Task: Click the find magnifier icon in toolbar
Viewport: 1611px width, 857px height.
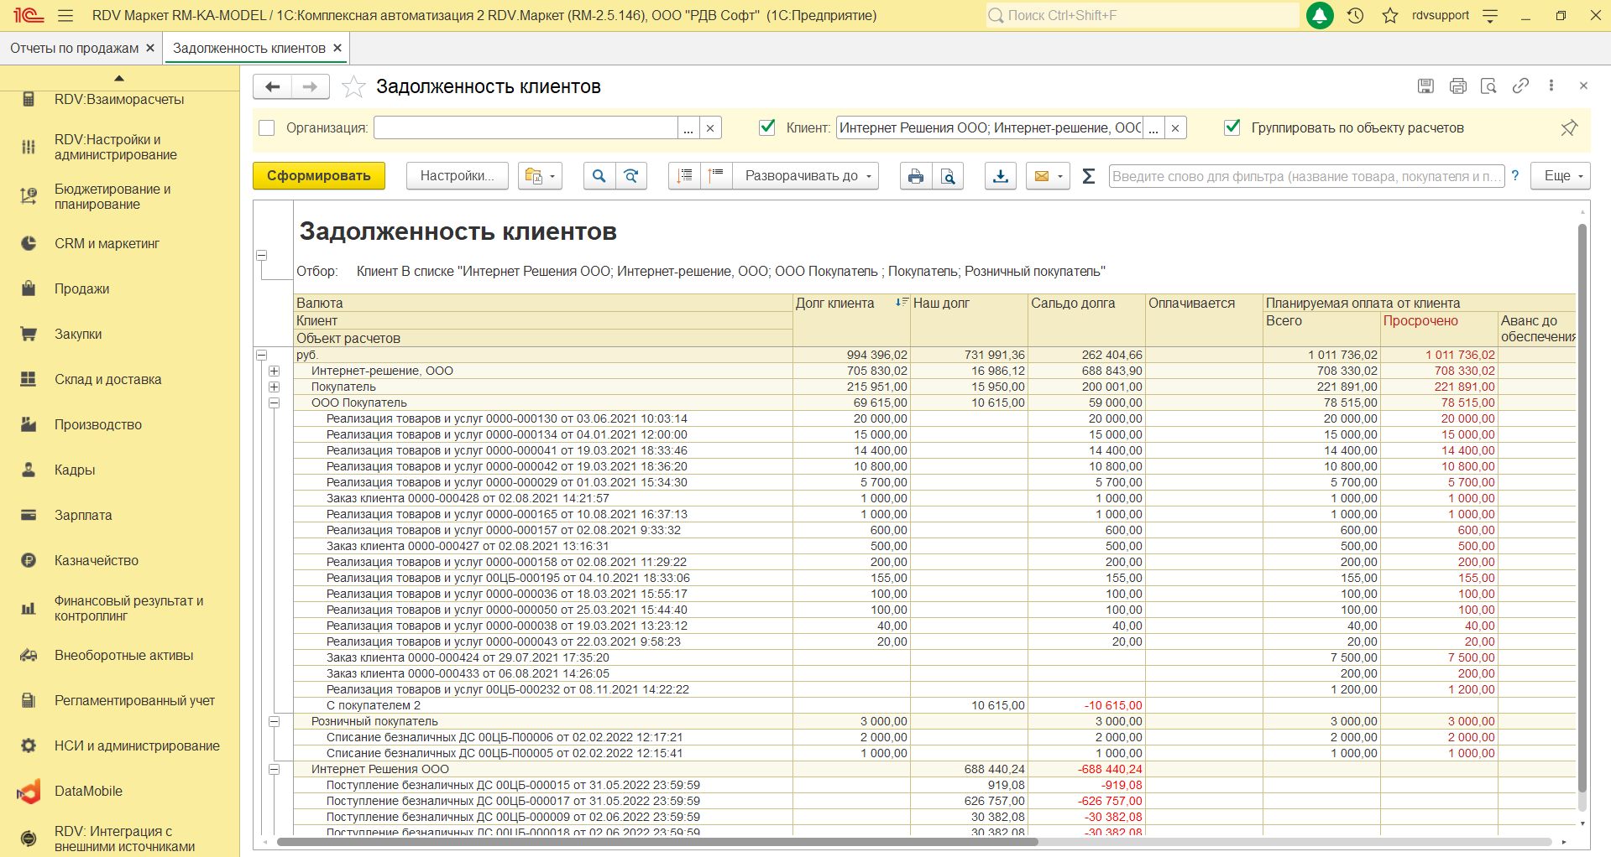Action: [x=599, y=176]
